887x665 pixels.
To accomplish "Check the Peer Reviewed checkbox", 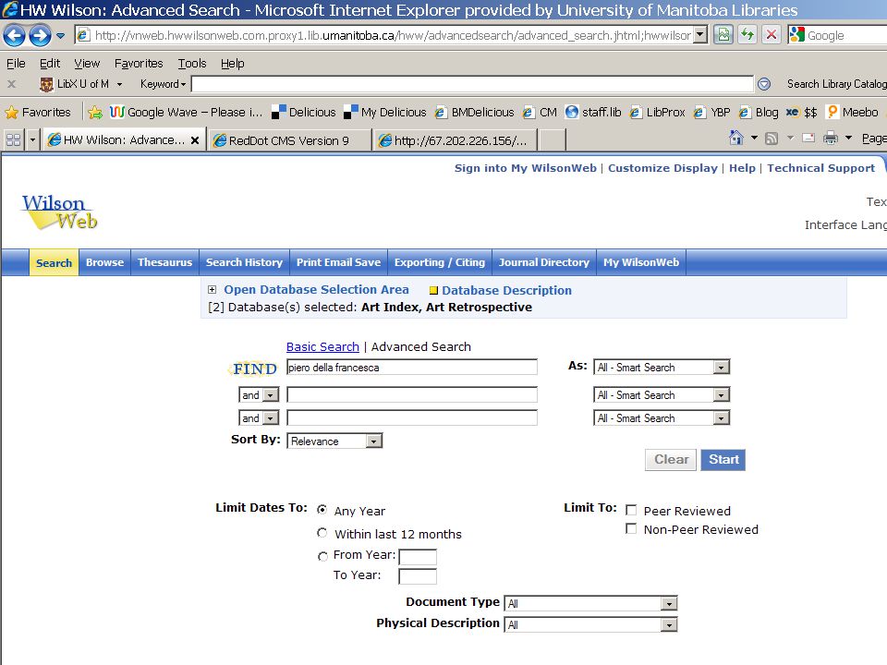I will [x=631, y=510].
